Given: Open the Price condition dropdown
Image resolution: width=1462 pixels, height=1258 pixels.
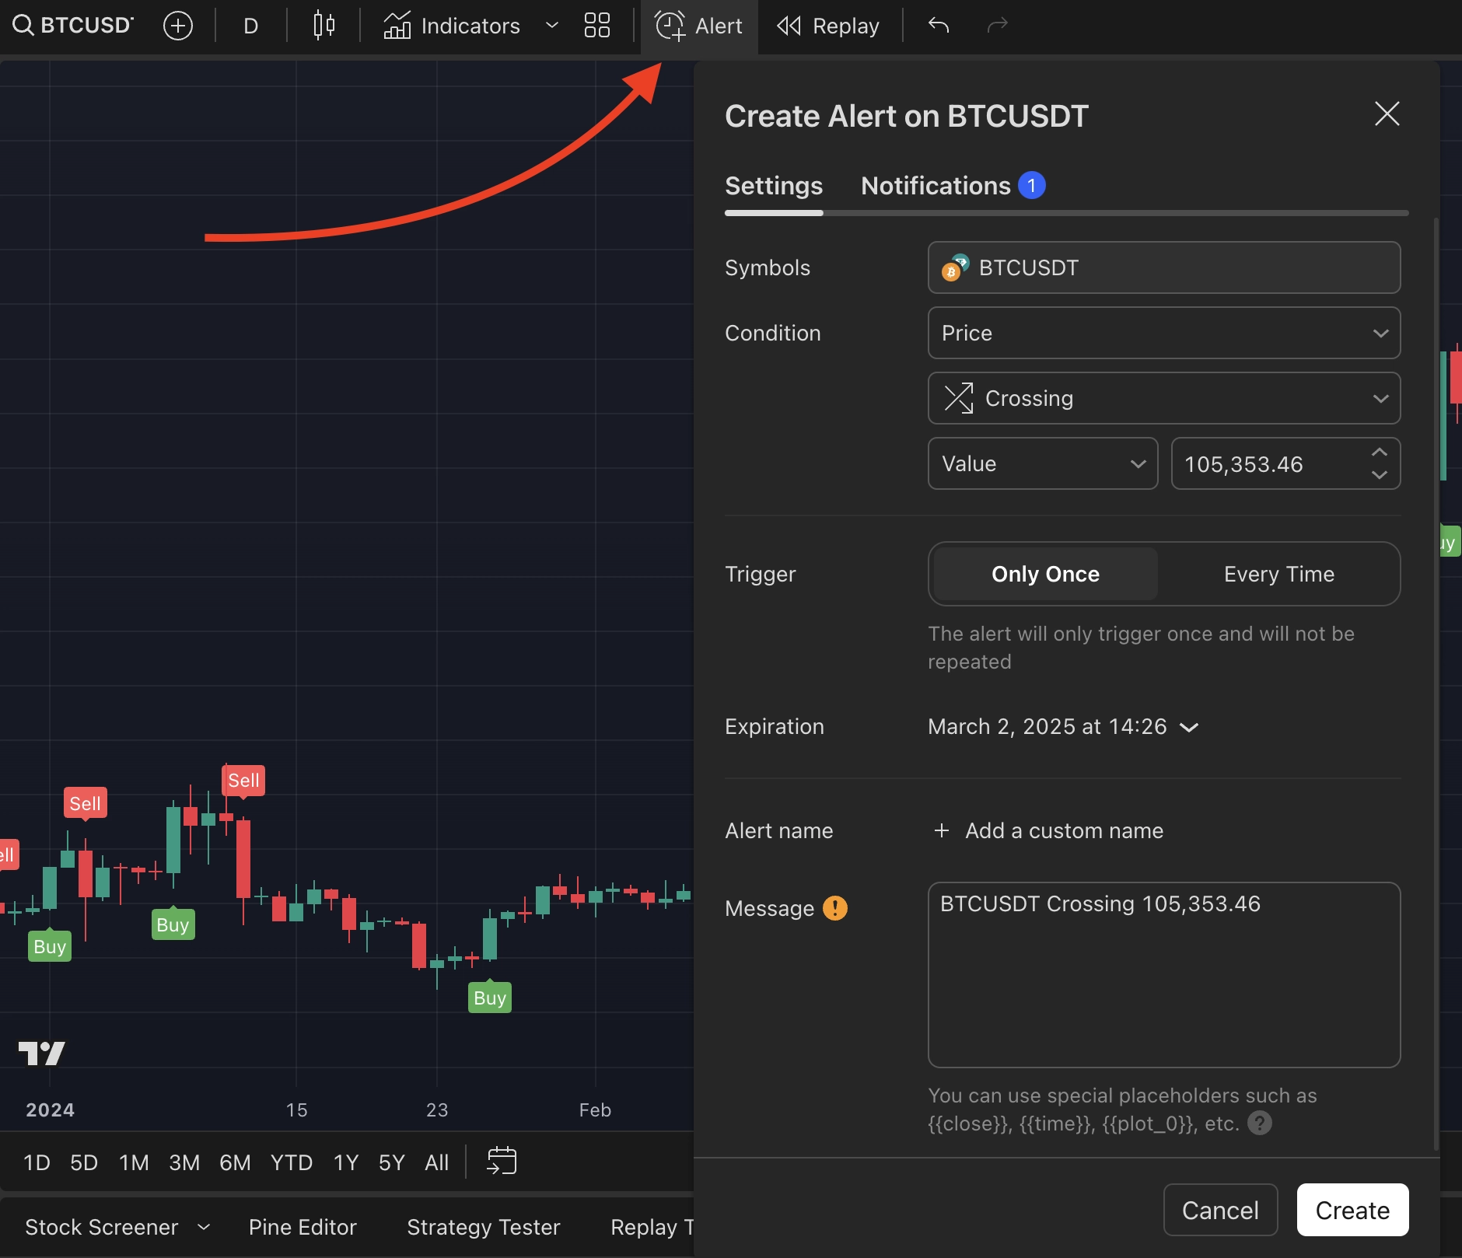Looking at the screenshot, I should (1164, 333).
